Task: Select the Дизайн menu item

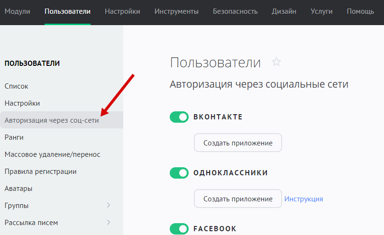Action: (x=284, y=11)
